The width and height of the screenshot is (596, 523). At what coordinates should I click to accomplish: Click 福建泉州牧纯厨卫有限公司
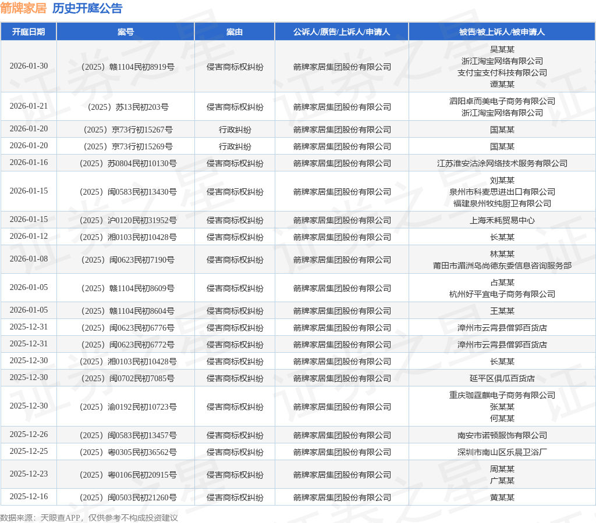tap(502, 203)
